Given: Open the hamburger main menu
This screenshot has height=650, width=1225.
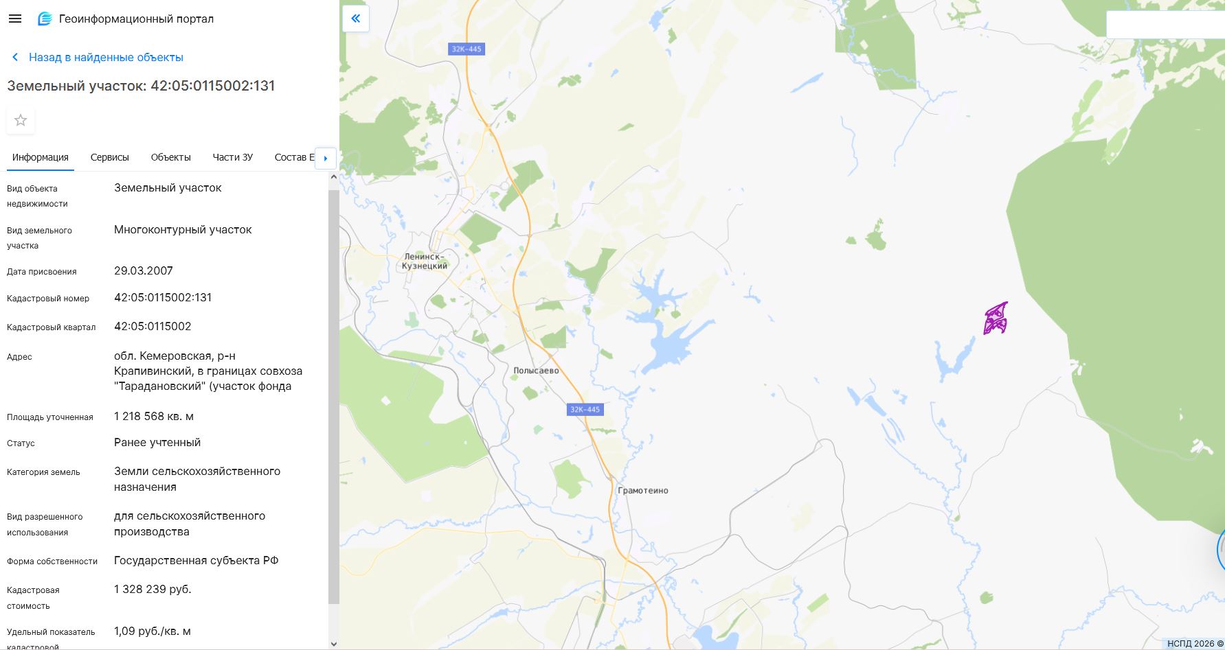Looking at the screenshot, I should [x=15, y=19].
